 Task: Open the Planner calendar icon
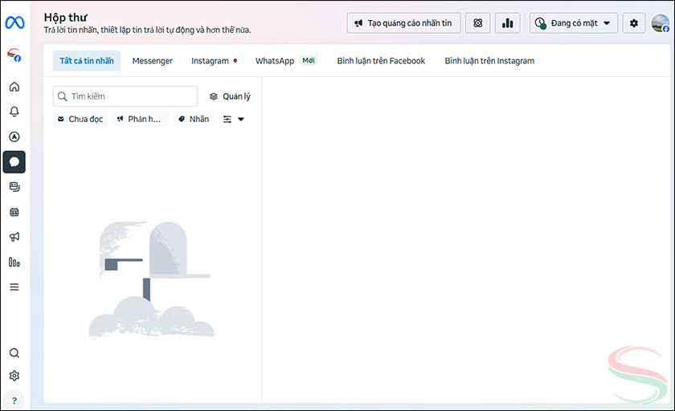tap(14, 212)
